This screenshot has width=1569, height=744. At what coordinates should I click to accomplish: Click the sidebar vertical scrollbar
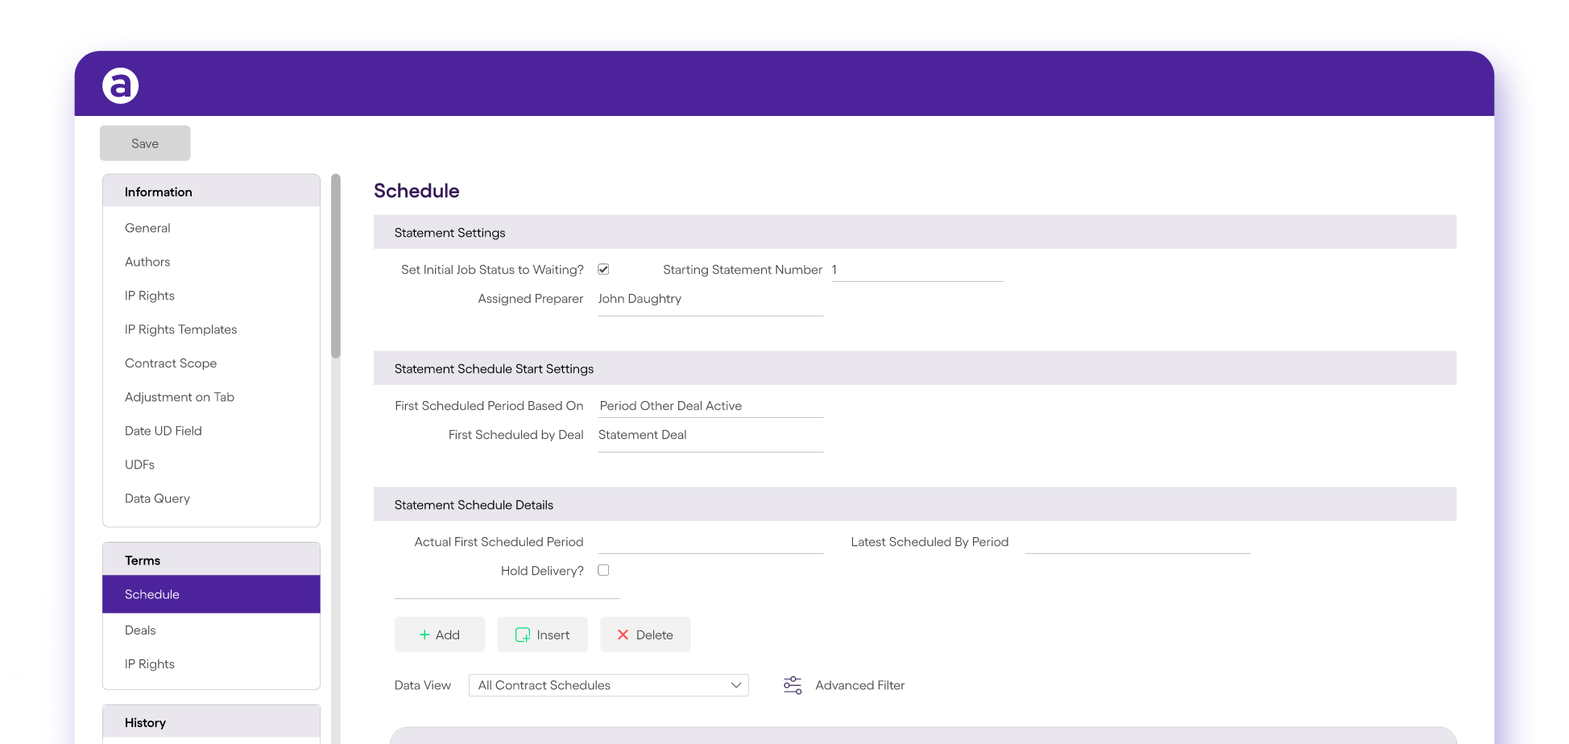click(x=336, y=266)
